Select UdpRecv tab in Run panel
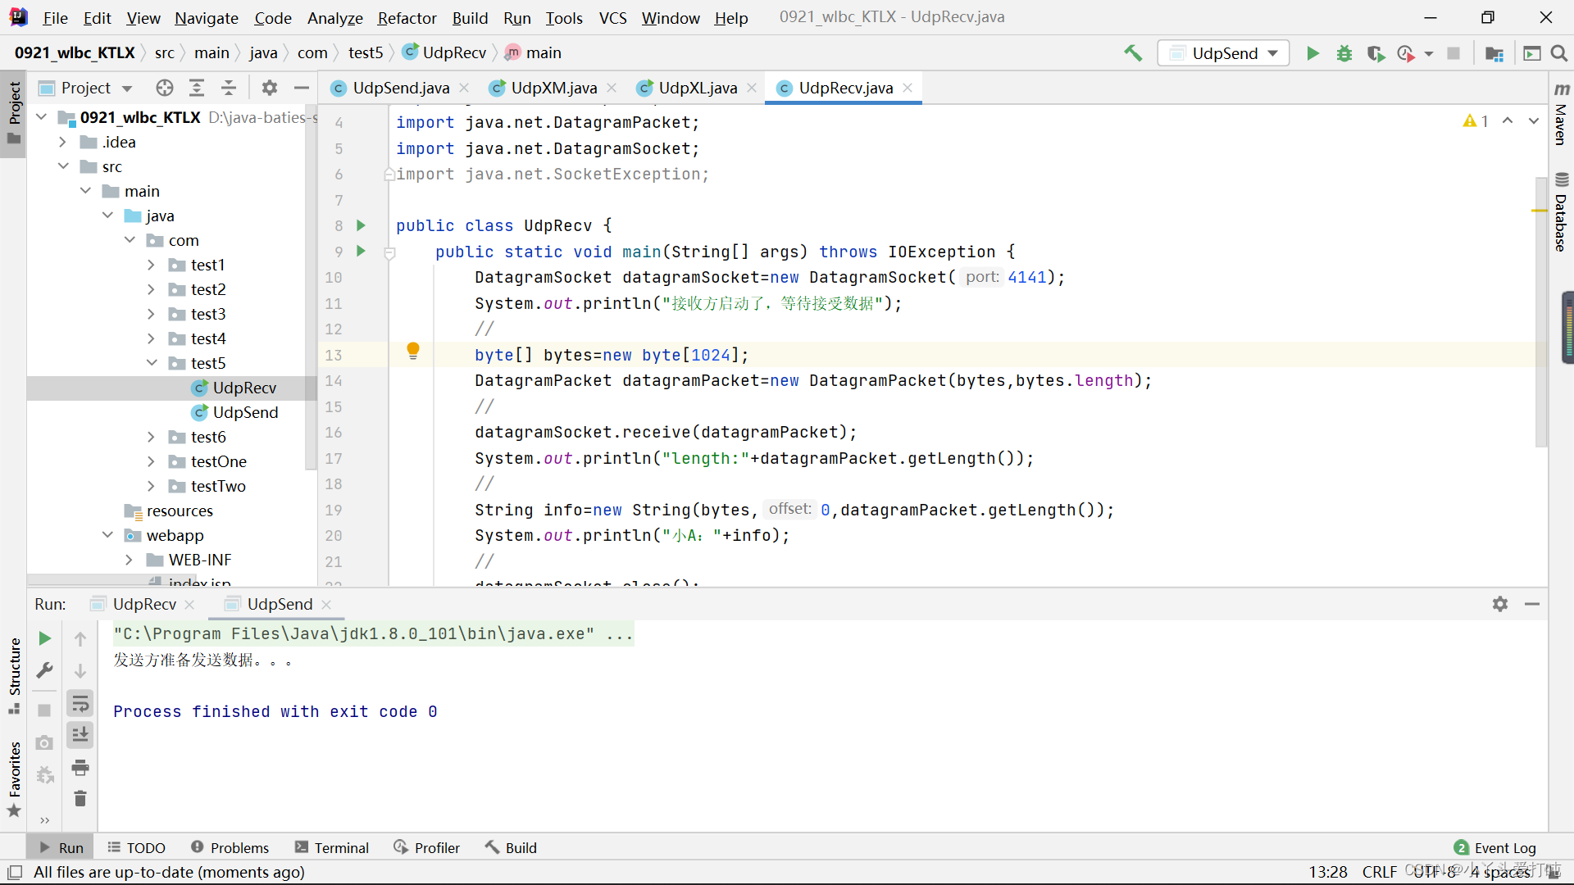 click(144, 604)
